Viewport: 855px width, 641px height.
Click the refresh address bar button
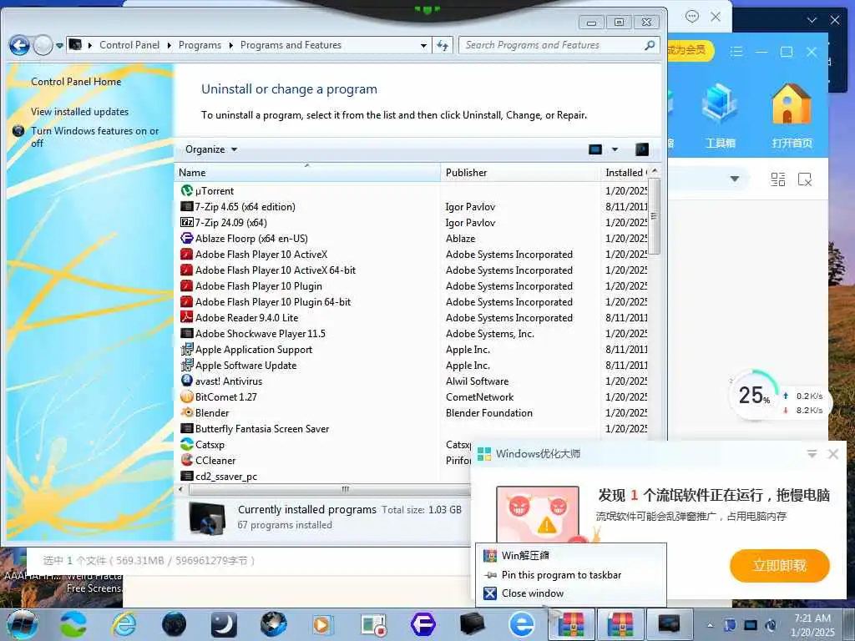pos(443,46)
